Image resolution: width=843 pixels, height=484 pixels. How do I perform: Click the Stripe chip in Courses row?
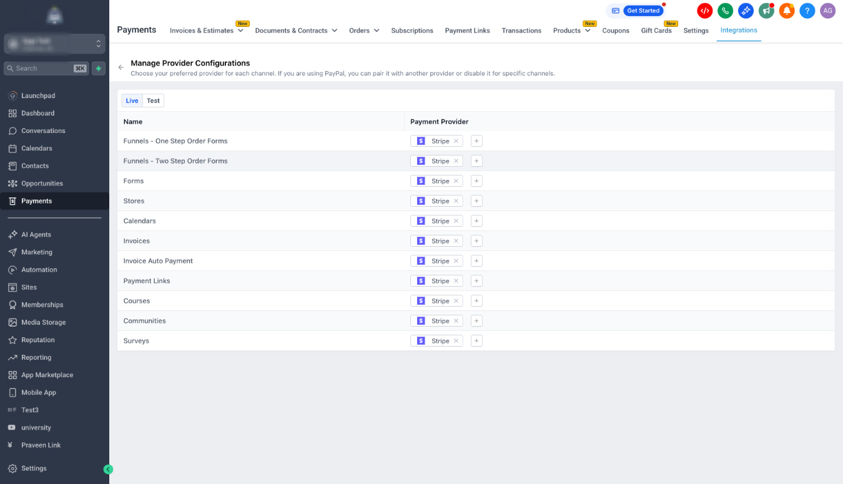[436, 301]
